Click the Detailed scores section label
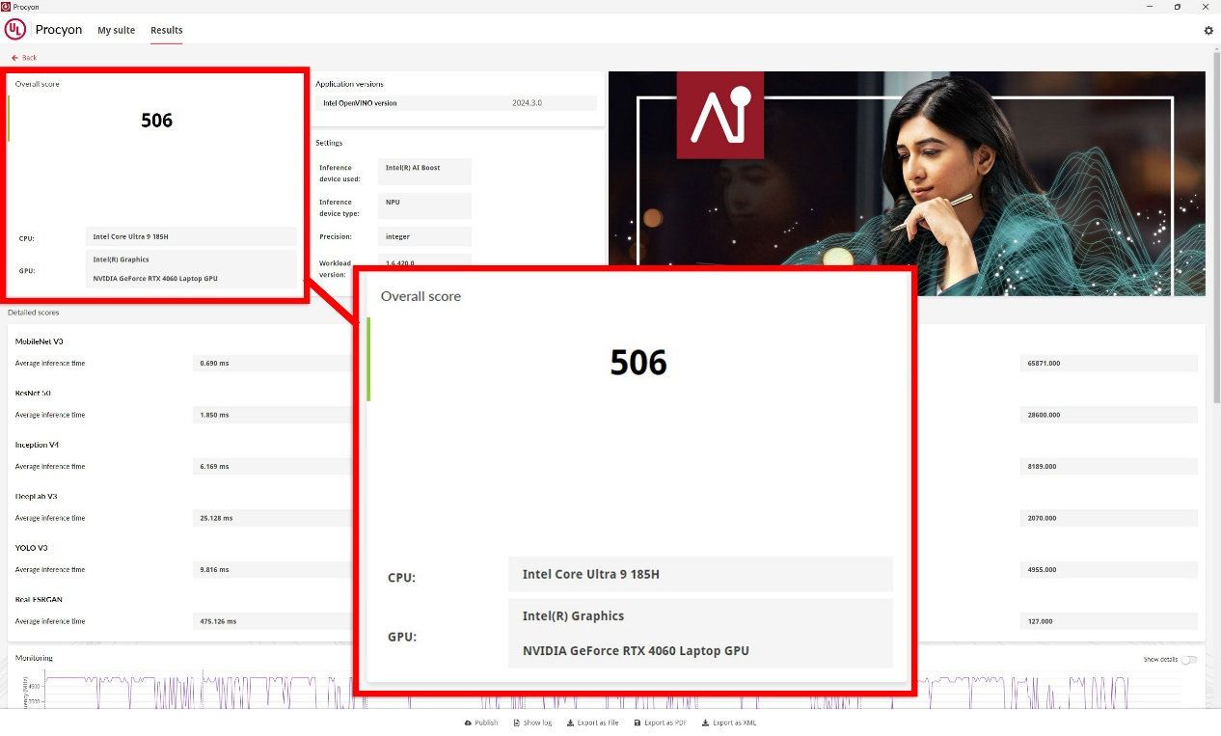The height and width of the screenshot is (736, 1221). click(33, 313)
